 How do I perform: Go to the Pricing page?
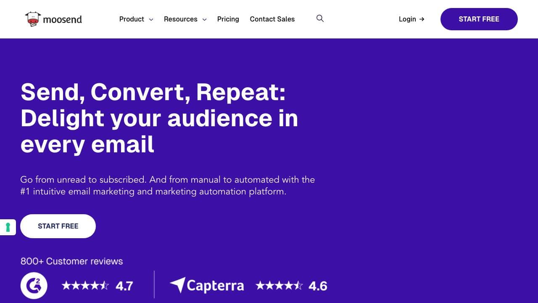228,19
